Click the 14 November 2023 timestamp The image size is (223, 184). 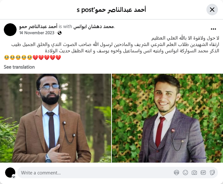pyautogui.click(x=37, y=33)
